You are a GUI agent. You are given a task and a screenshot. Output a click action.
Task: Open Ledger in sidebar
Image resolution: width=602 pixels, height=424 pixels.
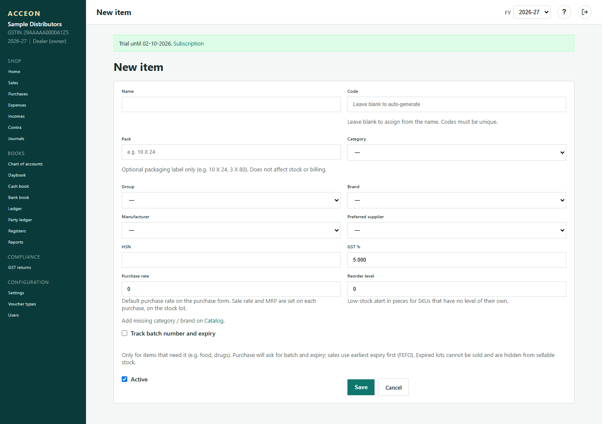click(15, 209)
